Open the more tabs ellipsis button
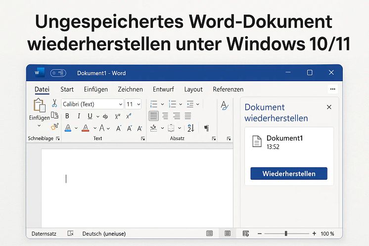Screen dimensions: 369x246 click(332, 89)
